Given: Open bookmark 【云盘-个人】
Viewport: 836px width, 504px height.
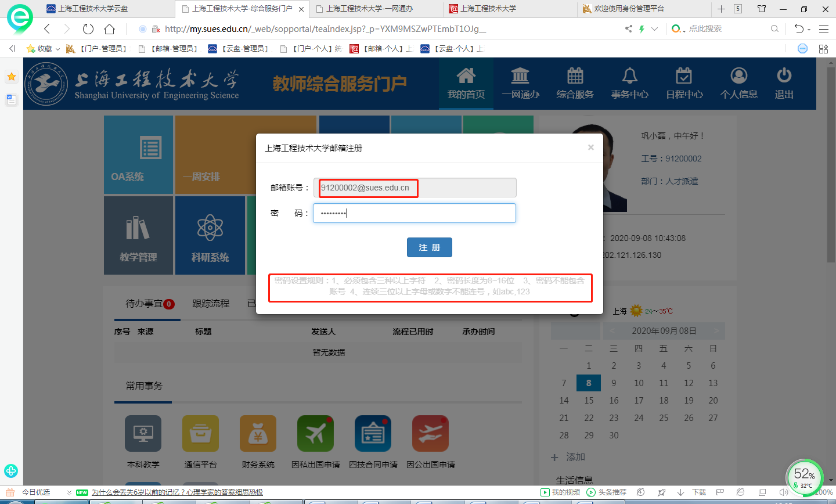Looking at the screenshot, I should point(452,49).
